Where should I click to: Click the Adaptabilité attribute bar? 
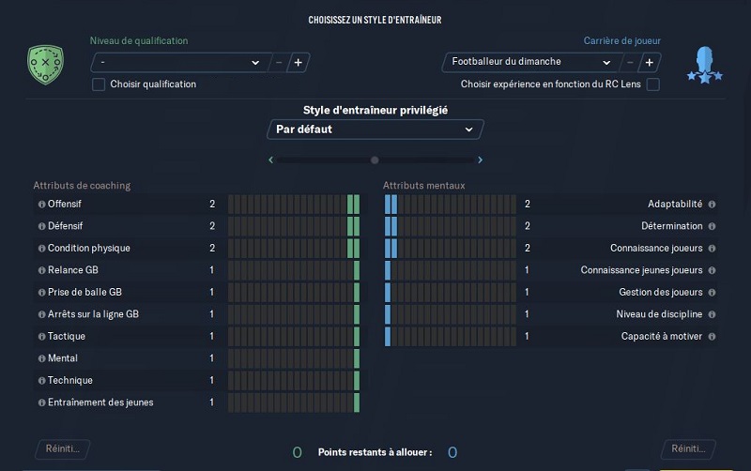(451, 205)
